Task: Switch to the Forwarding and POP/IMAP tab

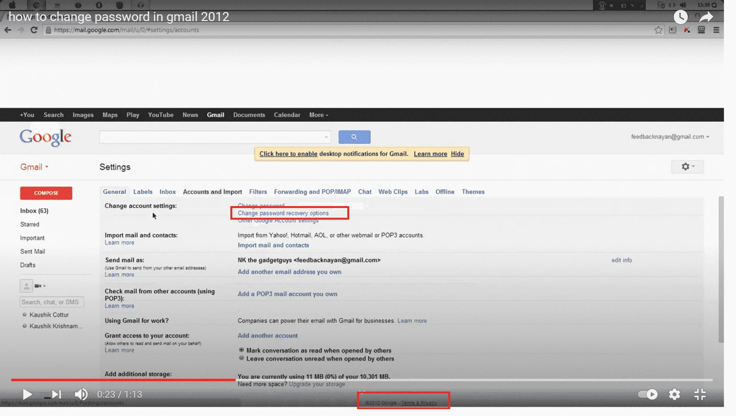Action: coord(312,192)
